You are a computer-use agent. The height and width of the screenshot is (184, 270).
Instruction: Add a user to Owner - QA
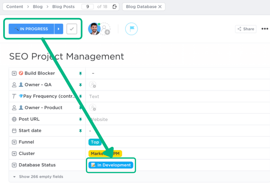pos(92,84)
